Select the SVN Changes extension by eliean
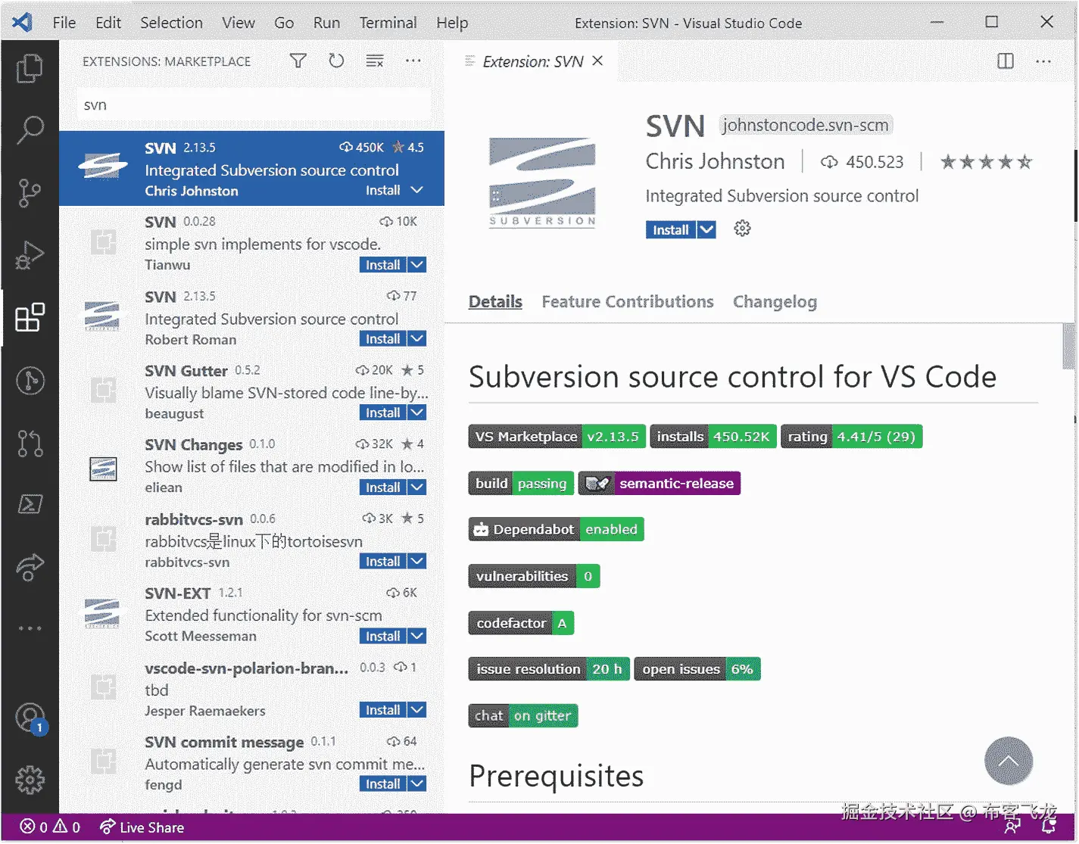The height and width of the screenshot is (844, 1079). tap(252, 466)
